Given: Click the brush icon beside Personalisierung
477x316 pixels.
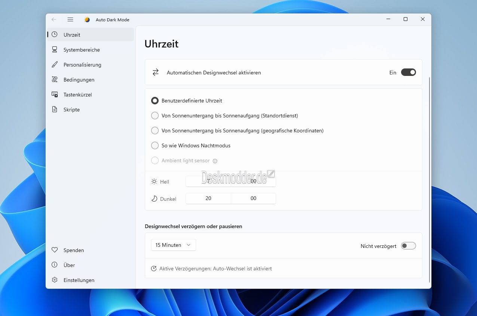Looking at the screenshot, I should pyautogui.click(x=55, y=64).
